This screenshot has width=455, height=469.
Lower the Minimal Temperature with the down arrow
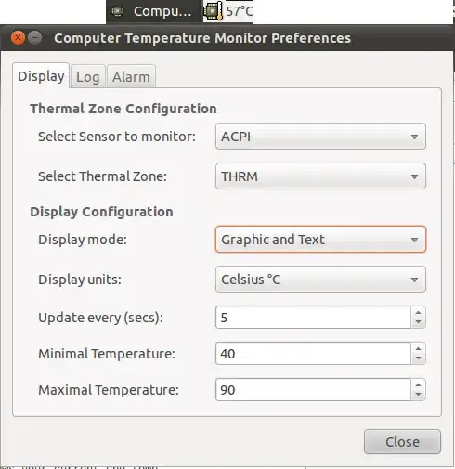tap(419, 358)
